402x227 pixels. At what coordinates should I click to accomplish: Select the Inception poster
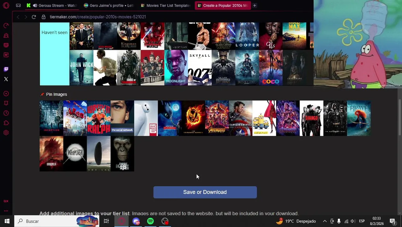coord(51,118)
